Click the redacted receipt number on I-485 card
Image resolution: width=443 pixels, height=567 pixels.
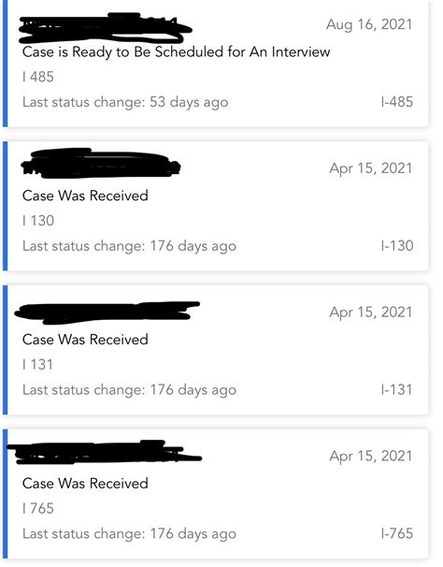point(106,28)
